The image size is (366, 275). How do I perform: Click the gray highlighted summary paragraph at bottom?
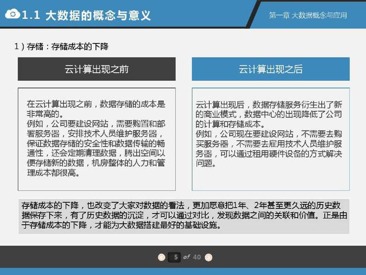point(183,215)
